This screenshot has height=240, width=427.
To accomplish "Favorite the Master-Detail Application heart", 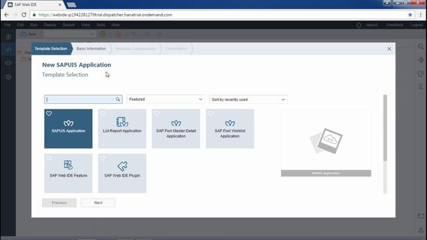I will pyautogui.click(x=157, y=114).
